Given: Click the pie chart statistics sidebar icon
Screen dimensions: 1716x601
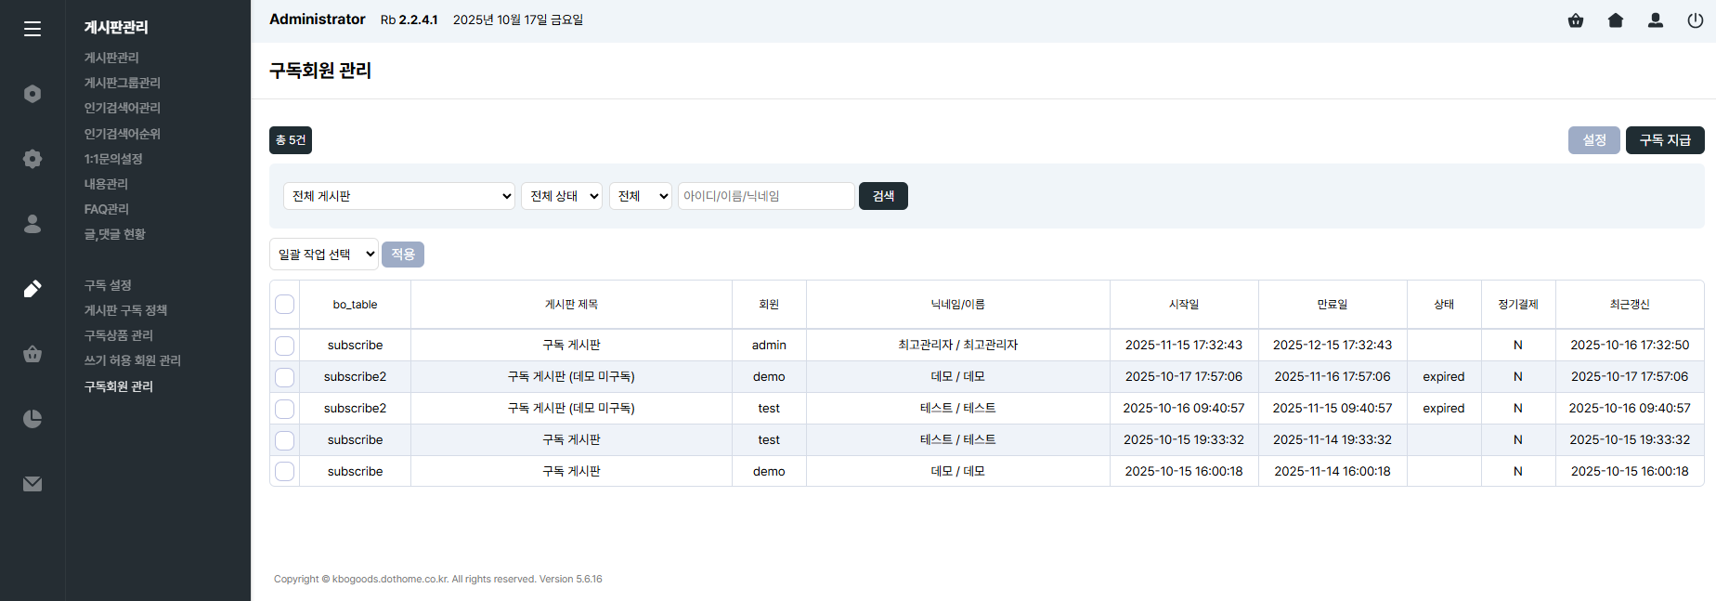Looking at the screenshot, I should coord(32,419).
